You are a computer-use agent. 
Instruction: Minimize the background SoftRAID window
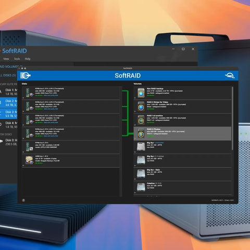pos(173,49)
